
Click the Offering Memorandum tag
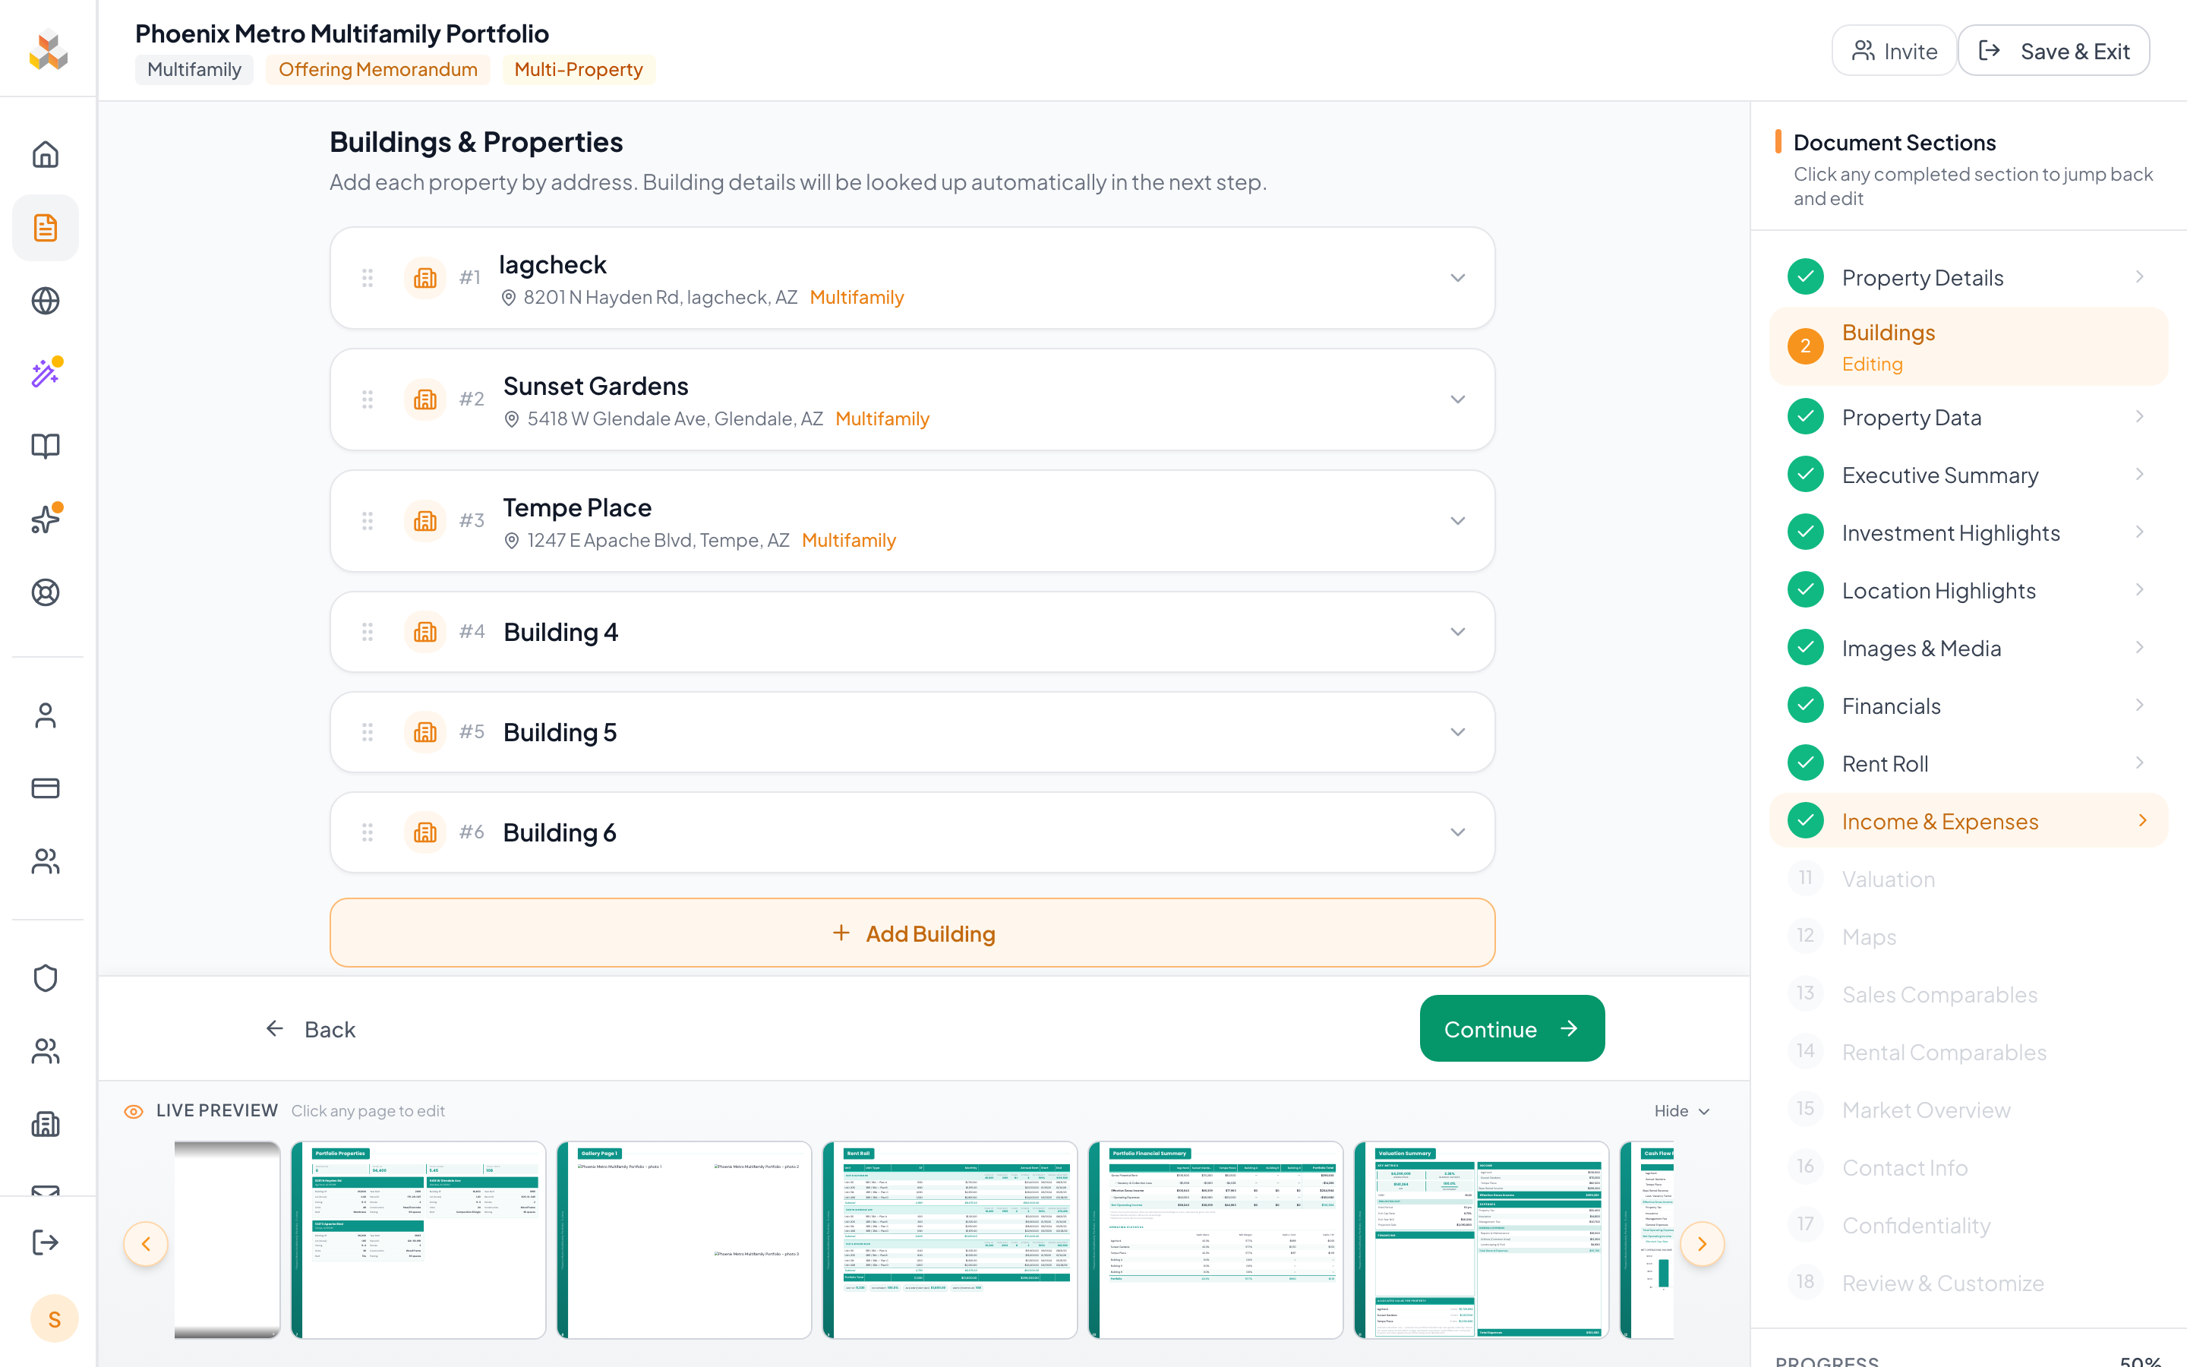pos(377,70)
